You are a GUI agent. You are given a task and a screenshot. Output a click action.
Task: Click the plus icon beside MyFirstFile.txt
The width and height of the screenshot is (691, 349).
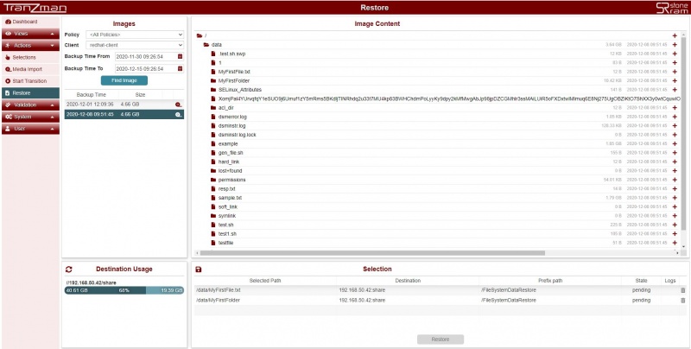[675, 72]
